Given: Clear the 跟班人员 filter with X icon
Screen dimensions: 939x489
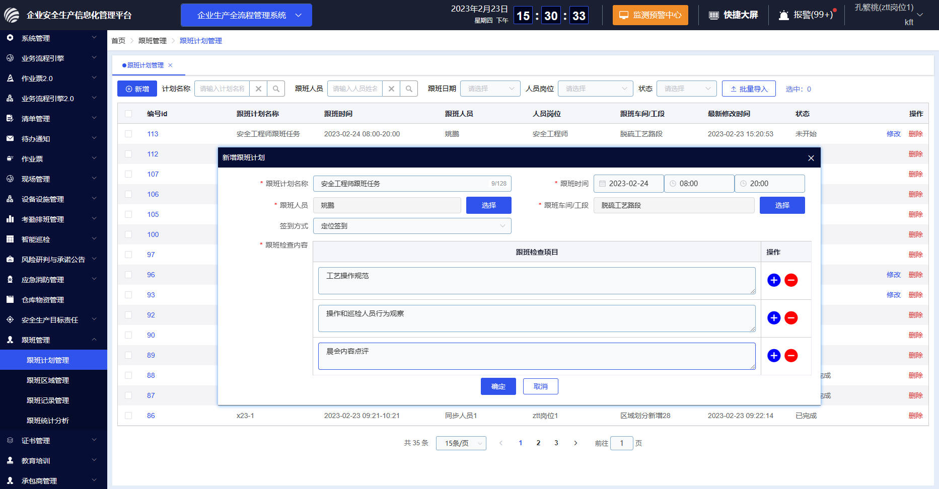Looking at the screenshot, I should pyautogui.click(x=391, y=89).
